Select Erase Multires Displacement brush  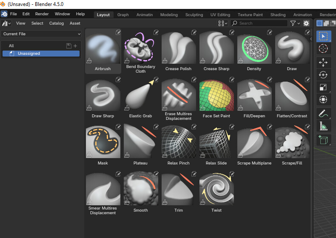click(179, 98)
